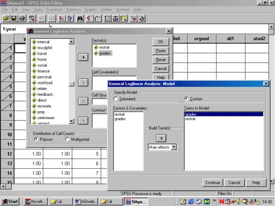Select 'restrat' in Factors & Covariates list

coord(120,114)
